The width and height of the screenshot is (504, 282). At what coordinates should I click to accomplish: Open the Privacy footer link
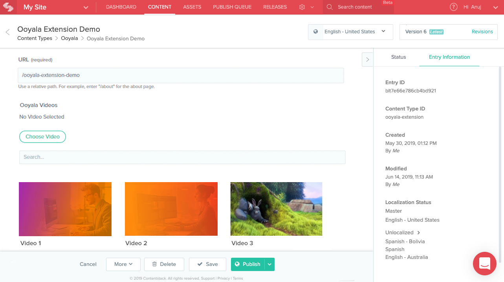[x=224, y=278]
